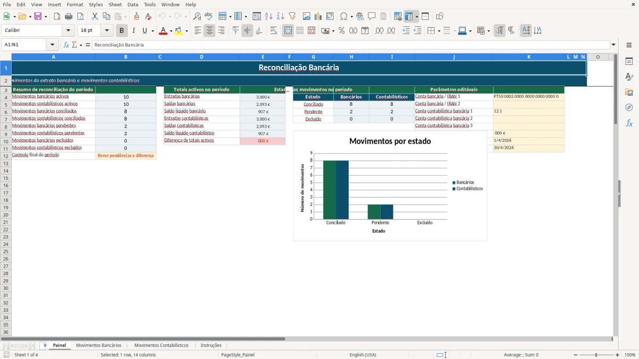Toggle Center Horizontally alignment

[209, 31]
